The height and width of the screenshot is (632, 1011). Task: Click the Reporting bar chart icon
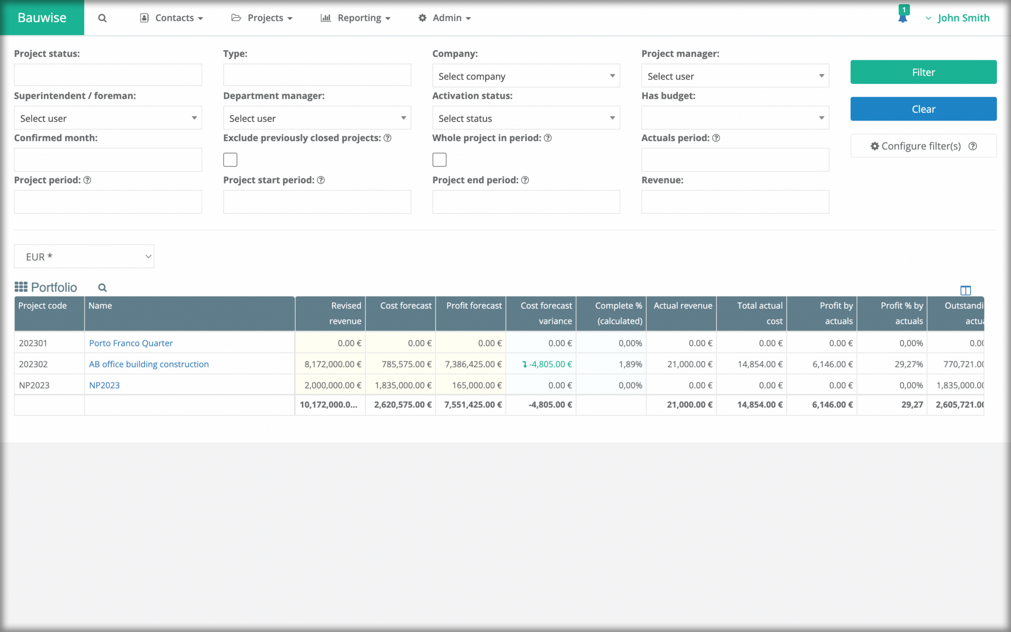point(326,18)
